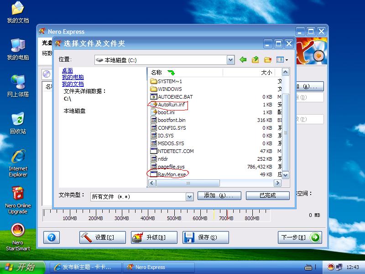Select the SYSTEM~1 folder

point(166,81)
